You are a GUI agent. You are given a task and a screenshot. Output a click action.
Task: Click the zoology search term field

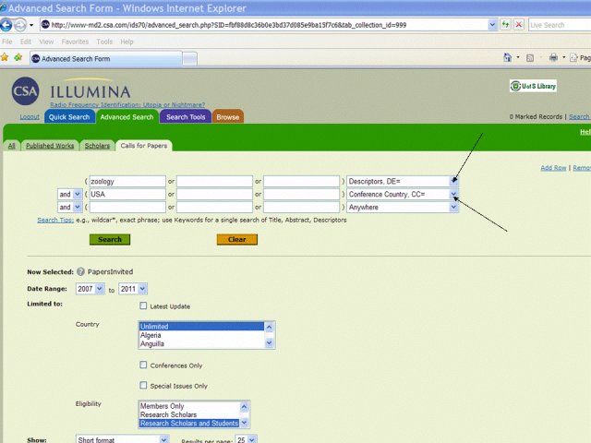[127, 181]
